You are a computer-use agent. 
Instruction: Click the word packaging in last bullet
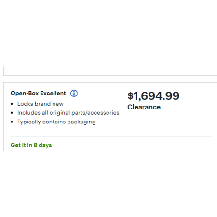pyautogui.click(x=81, y=122)
